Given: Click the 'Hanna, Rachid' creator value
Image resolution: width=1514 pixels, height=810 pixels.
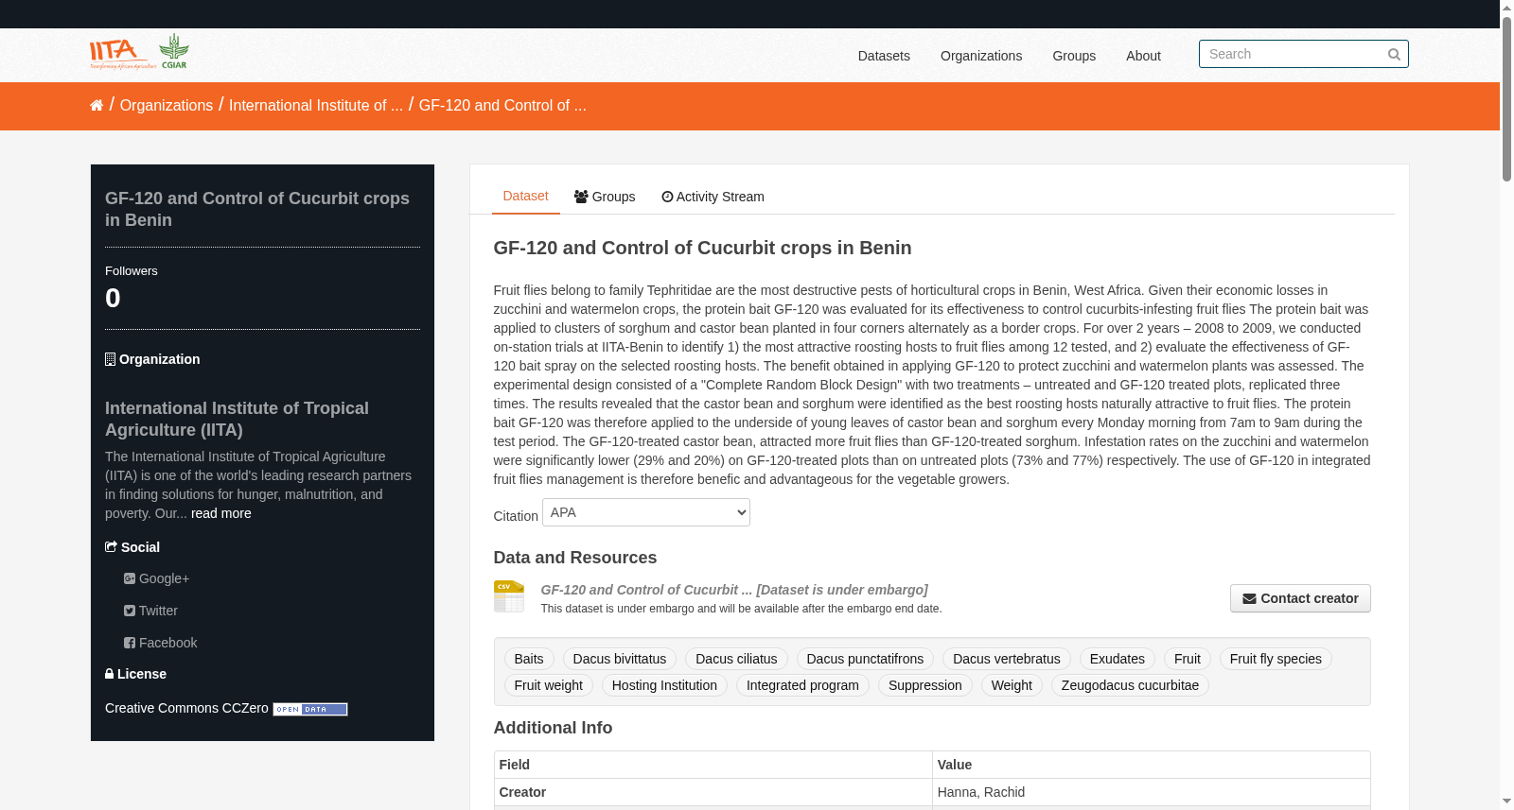Looking at the screenshot, I should [x=981, y=792].
